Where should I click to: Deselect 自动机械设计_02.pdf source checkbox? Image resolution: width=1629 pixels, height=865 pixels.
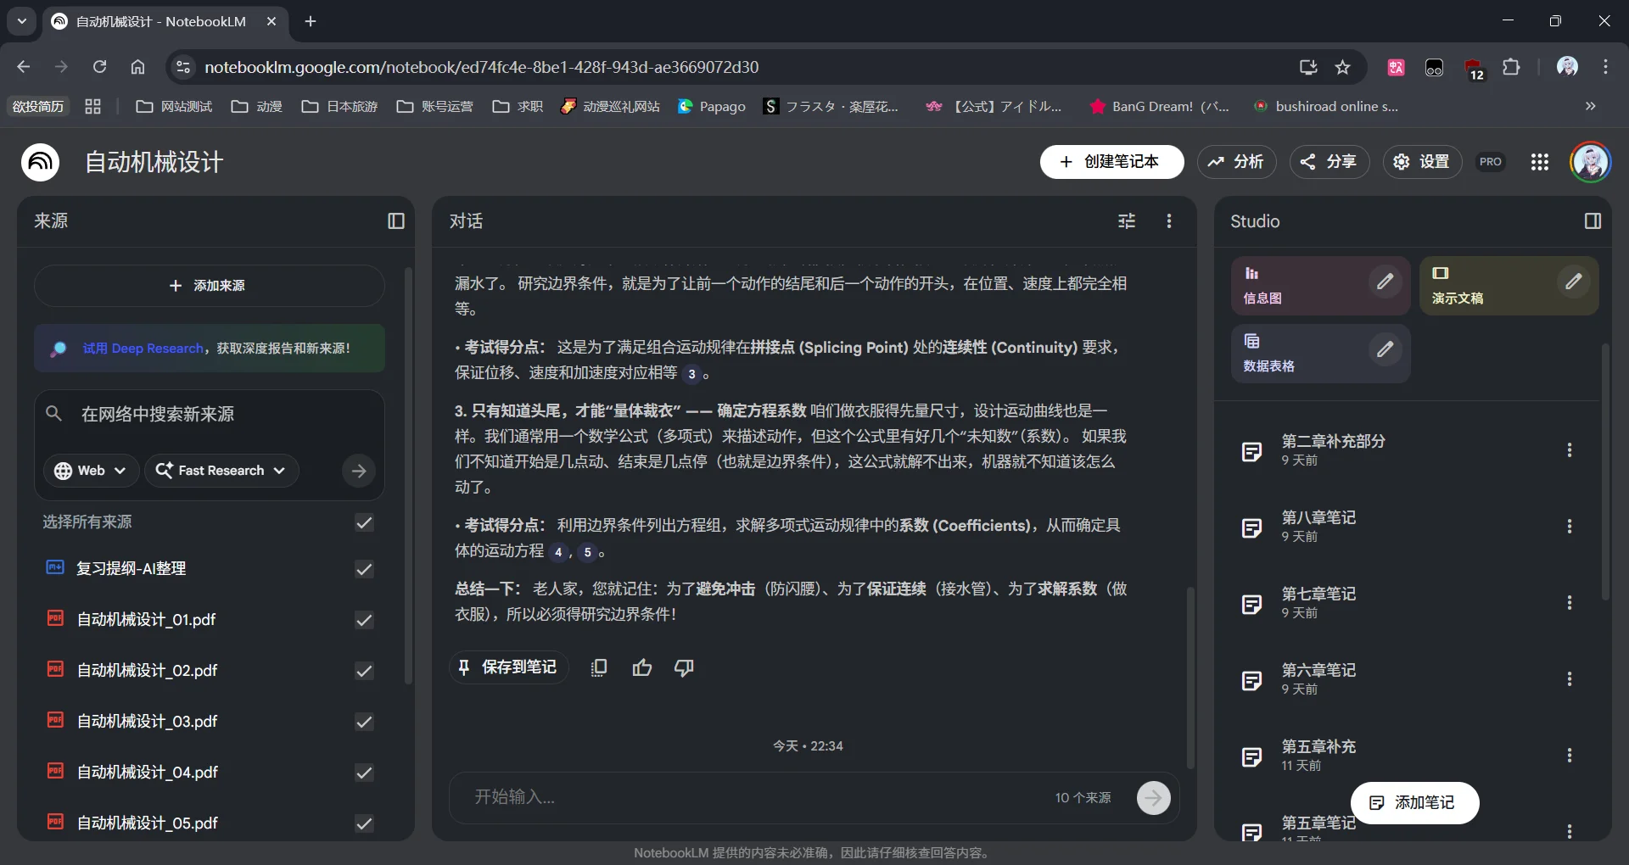pyautogui.click(x=364, y=671)
